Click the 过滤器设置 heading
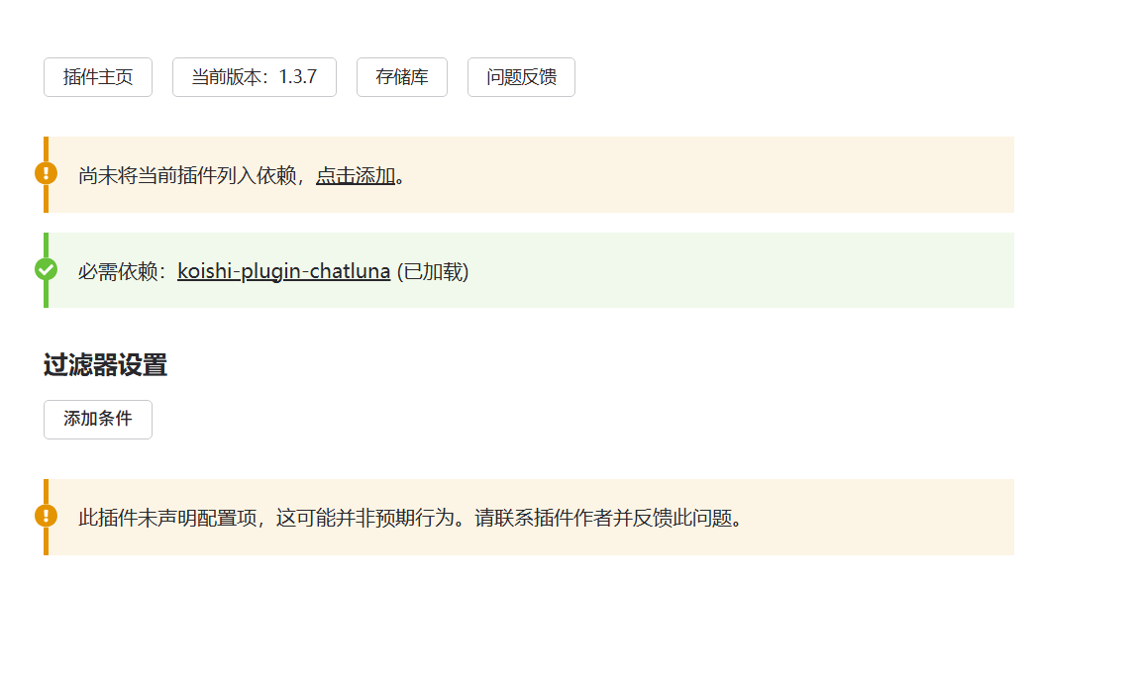Viewport: 1142px width, 680px height. [x=105, y=365]
